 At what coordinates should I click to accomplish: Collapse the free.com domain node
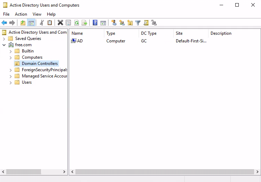[x=4, y=45]
